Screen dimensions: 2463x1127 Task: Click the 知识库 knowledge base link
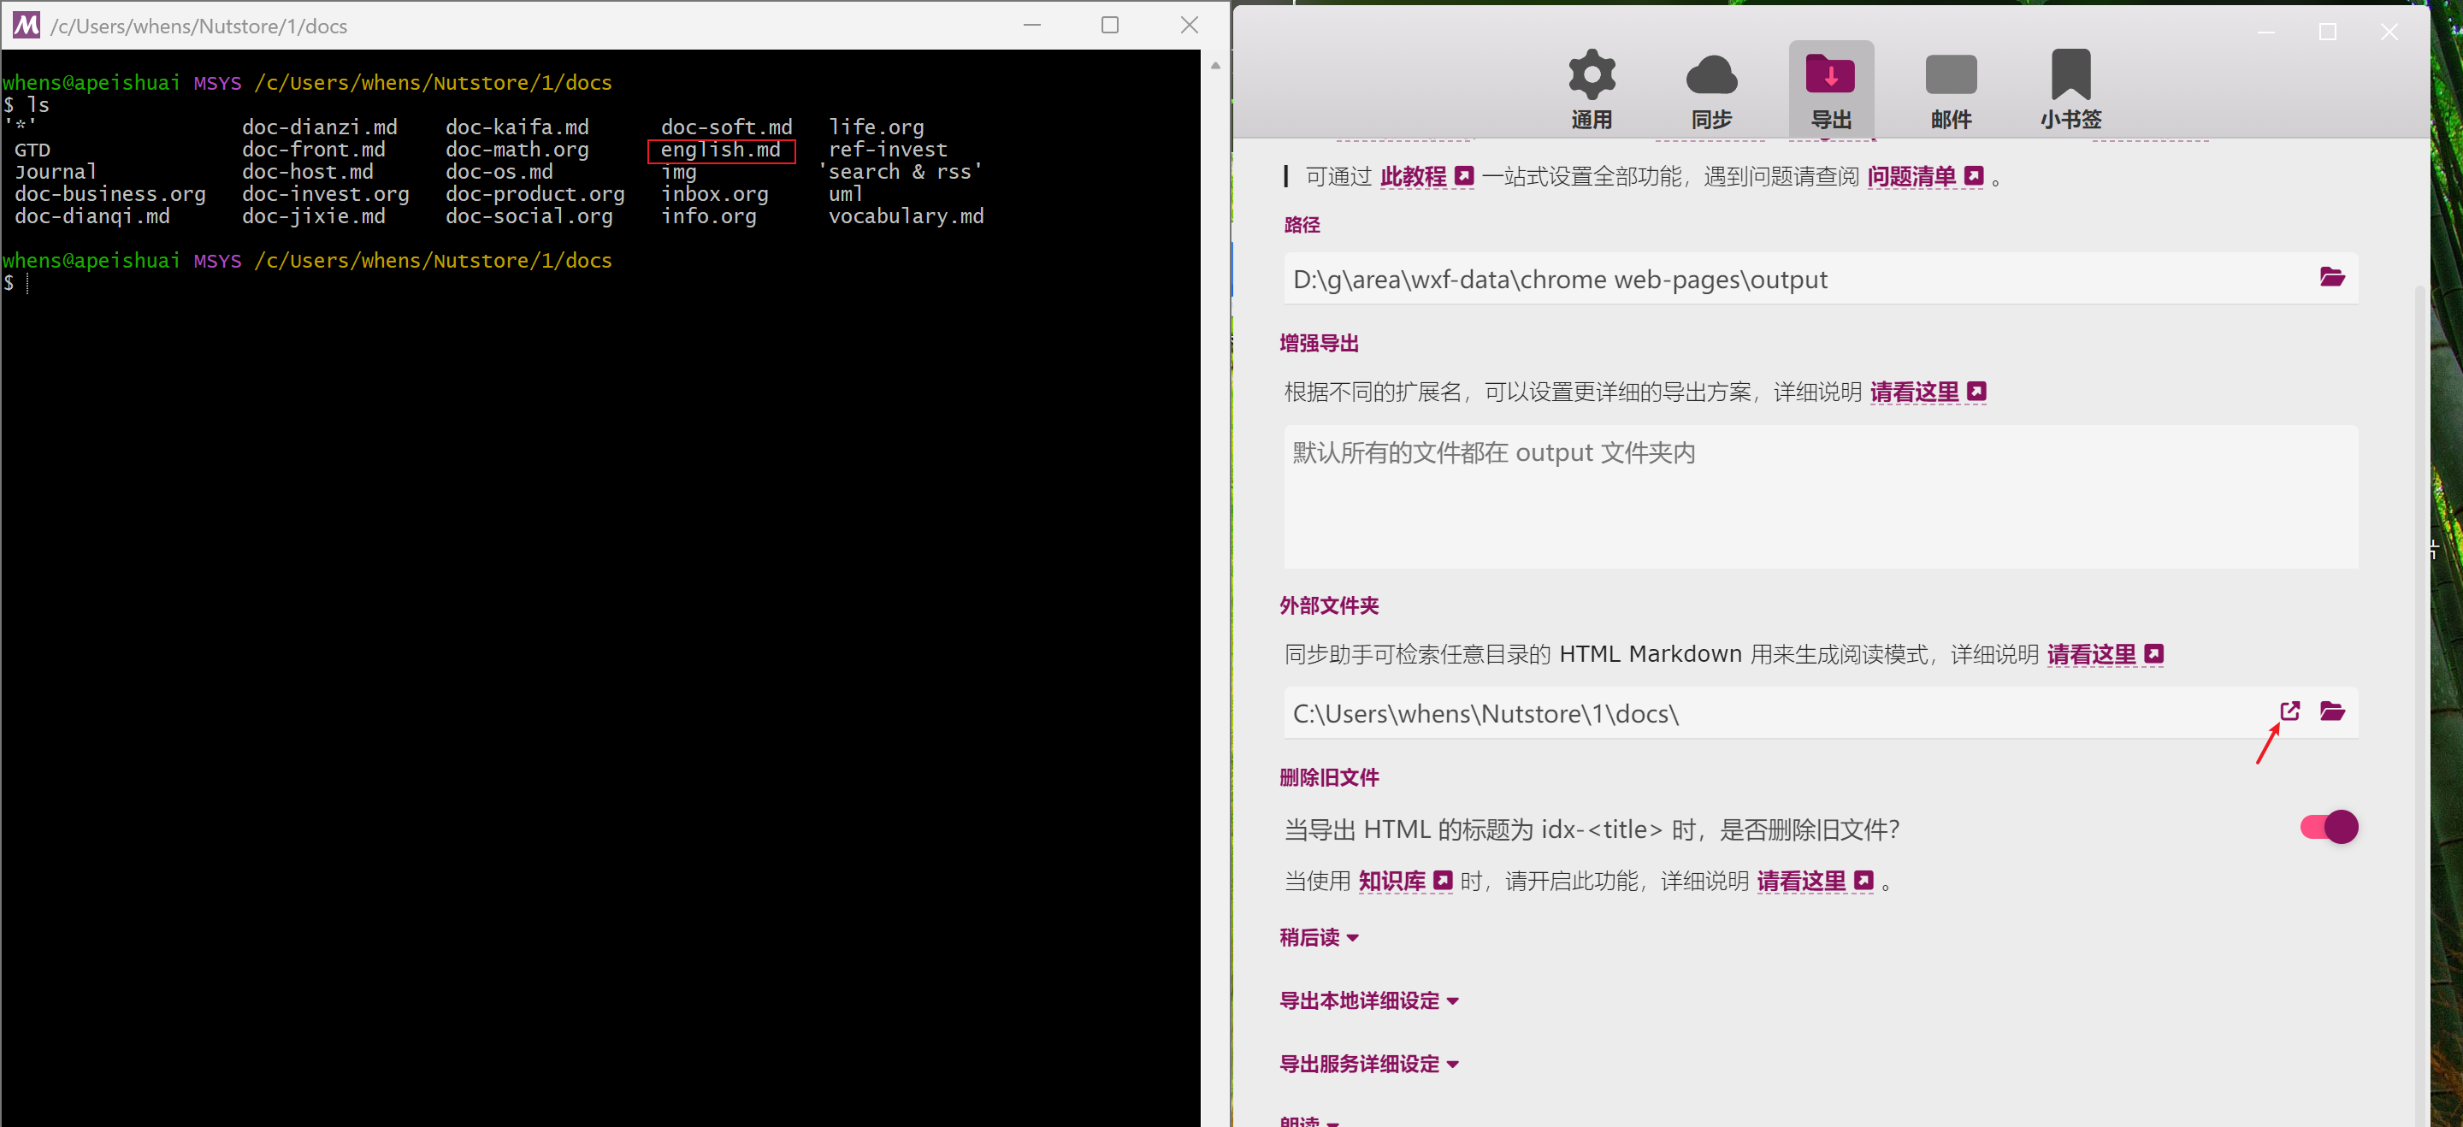1391,882
